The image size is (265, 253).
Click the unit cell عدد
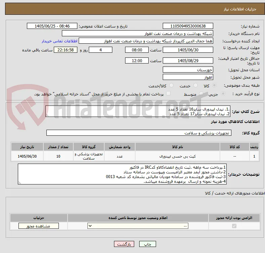click(x=120, y=156)
